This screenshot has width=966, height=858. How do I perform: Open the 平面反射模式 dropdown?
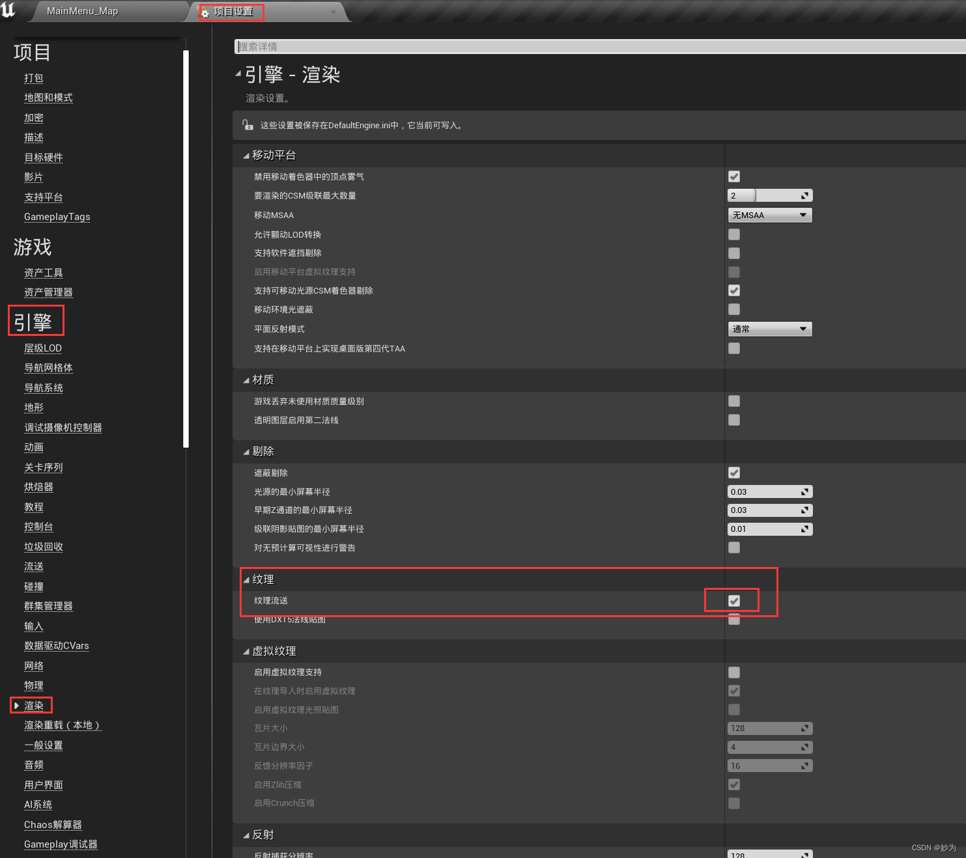[x=770, y=329]
